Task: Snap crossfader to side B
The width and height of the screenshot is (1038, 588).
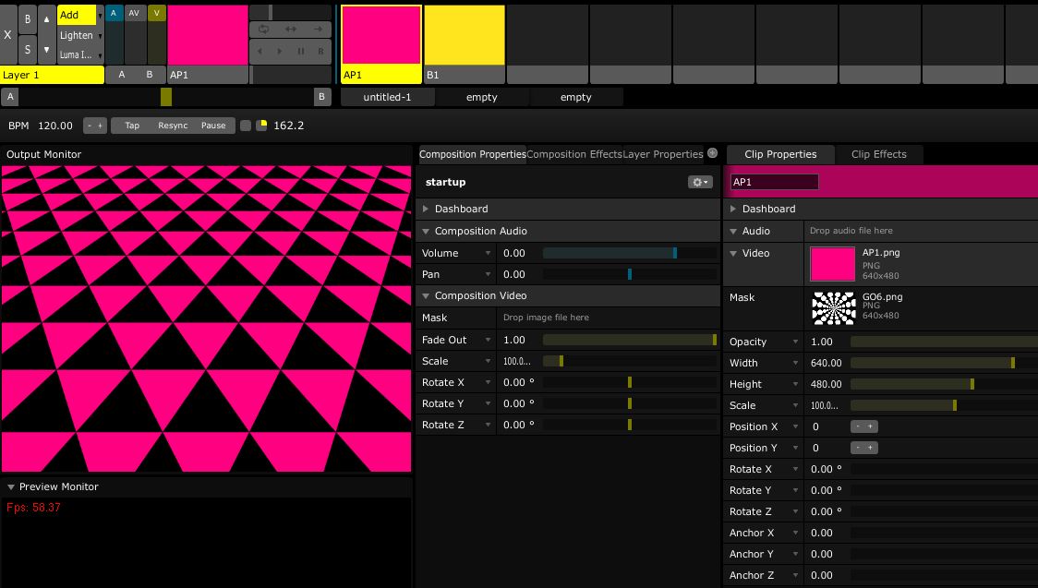Action: point(321,97)
